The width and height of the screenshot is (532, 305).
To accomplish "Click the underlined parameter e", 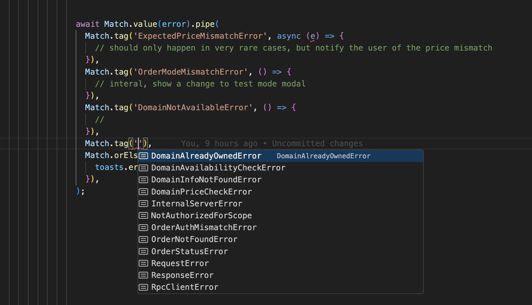I will 313,36.
